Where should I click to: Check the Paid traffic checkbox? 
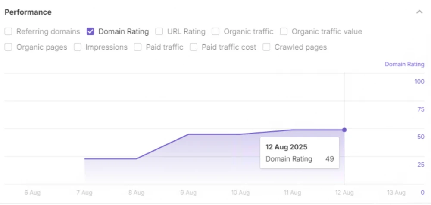pos(138,47)
